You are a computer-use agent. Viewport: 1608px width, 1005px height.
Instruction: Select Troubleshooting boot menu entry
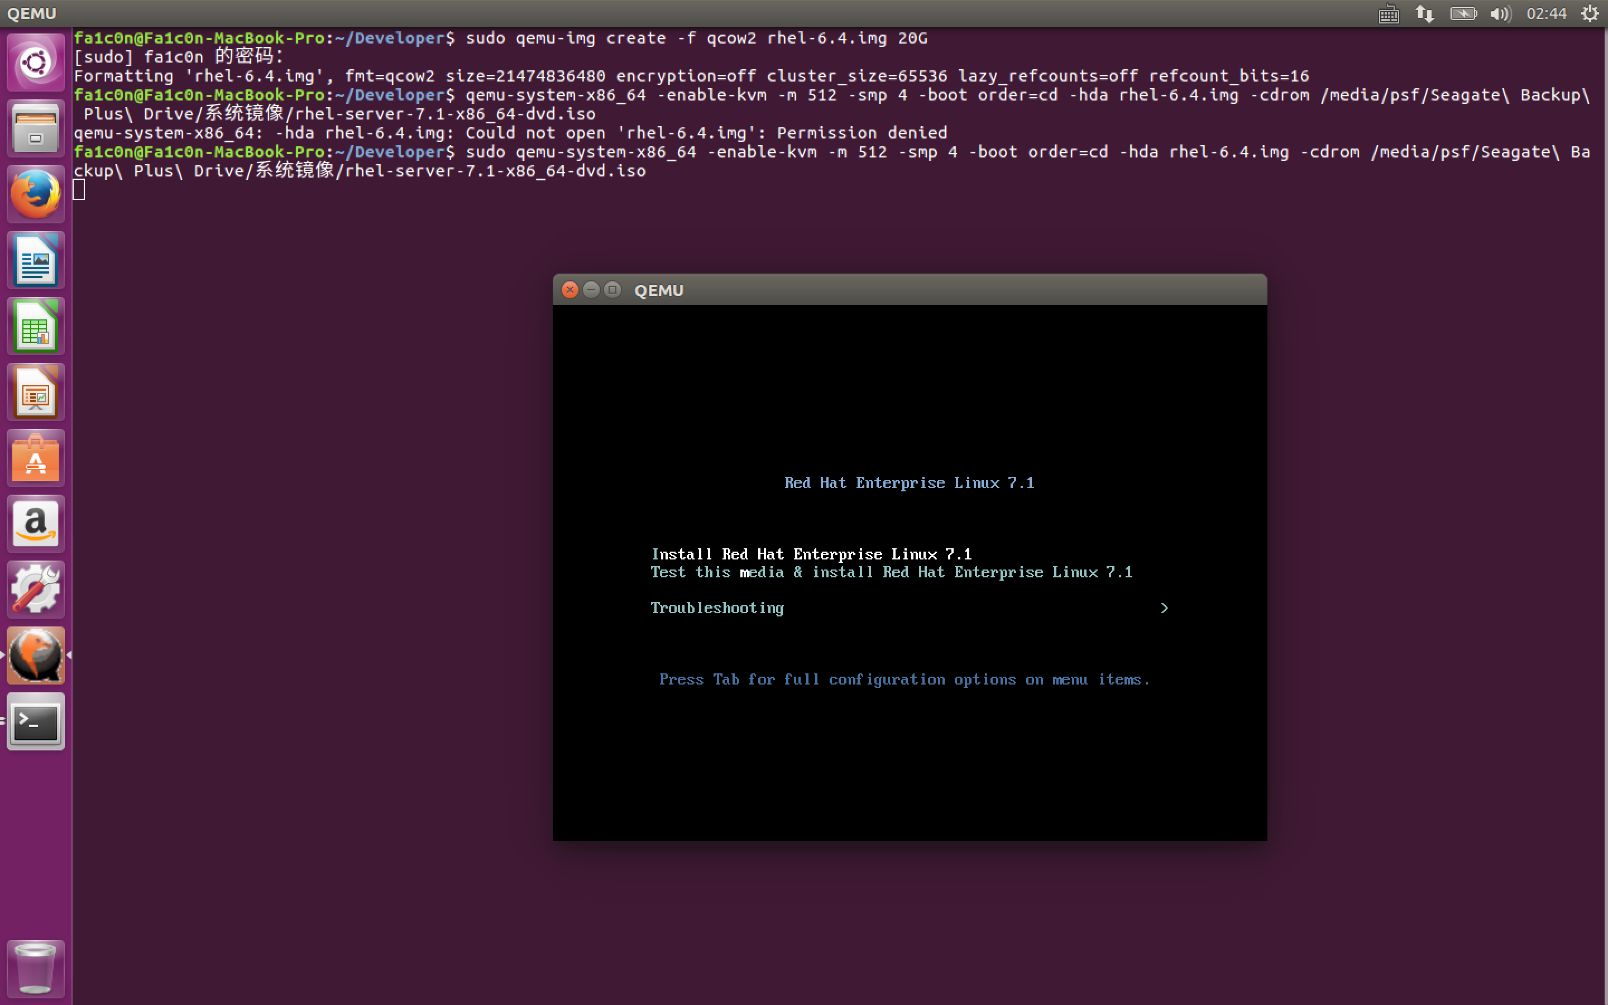pos(717,608)
